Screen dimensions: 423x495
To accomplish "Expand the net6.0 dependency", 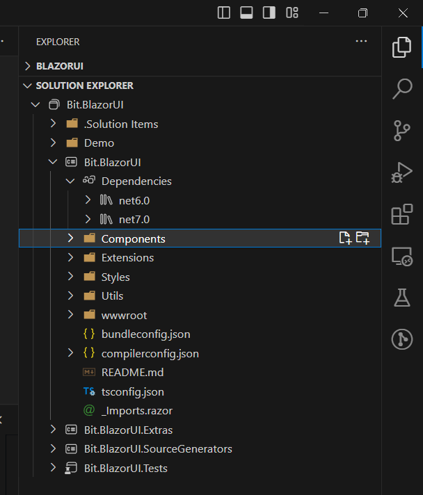I will [88, 200].
